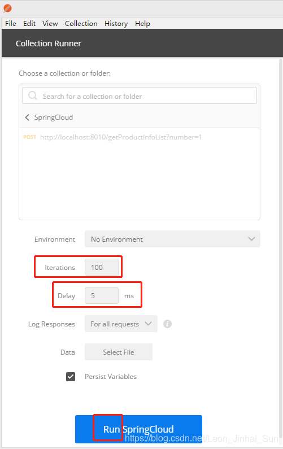The image size is (283, 449).
Task: Click the SpringCloud folder label
Action: point(54,117)
